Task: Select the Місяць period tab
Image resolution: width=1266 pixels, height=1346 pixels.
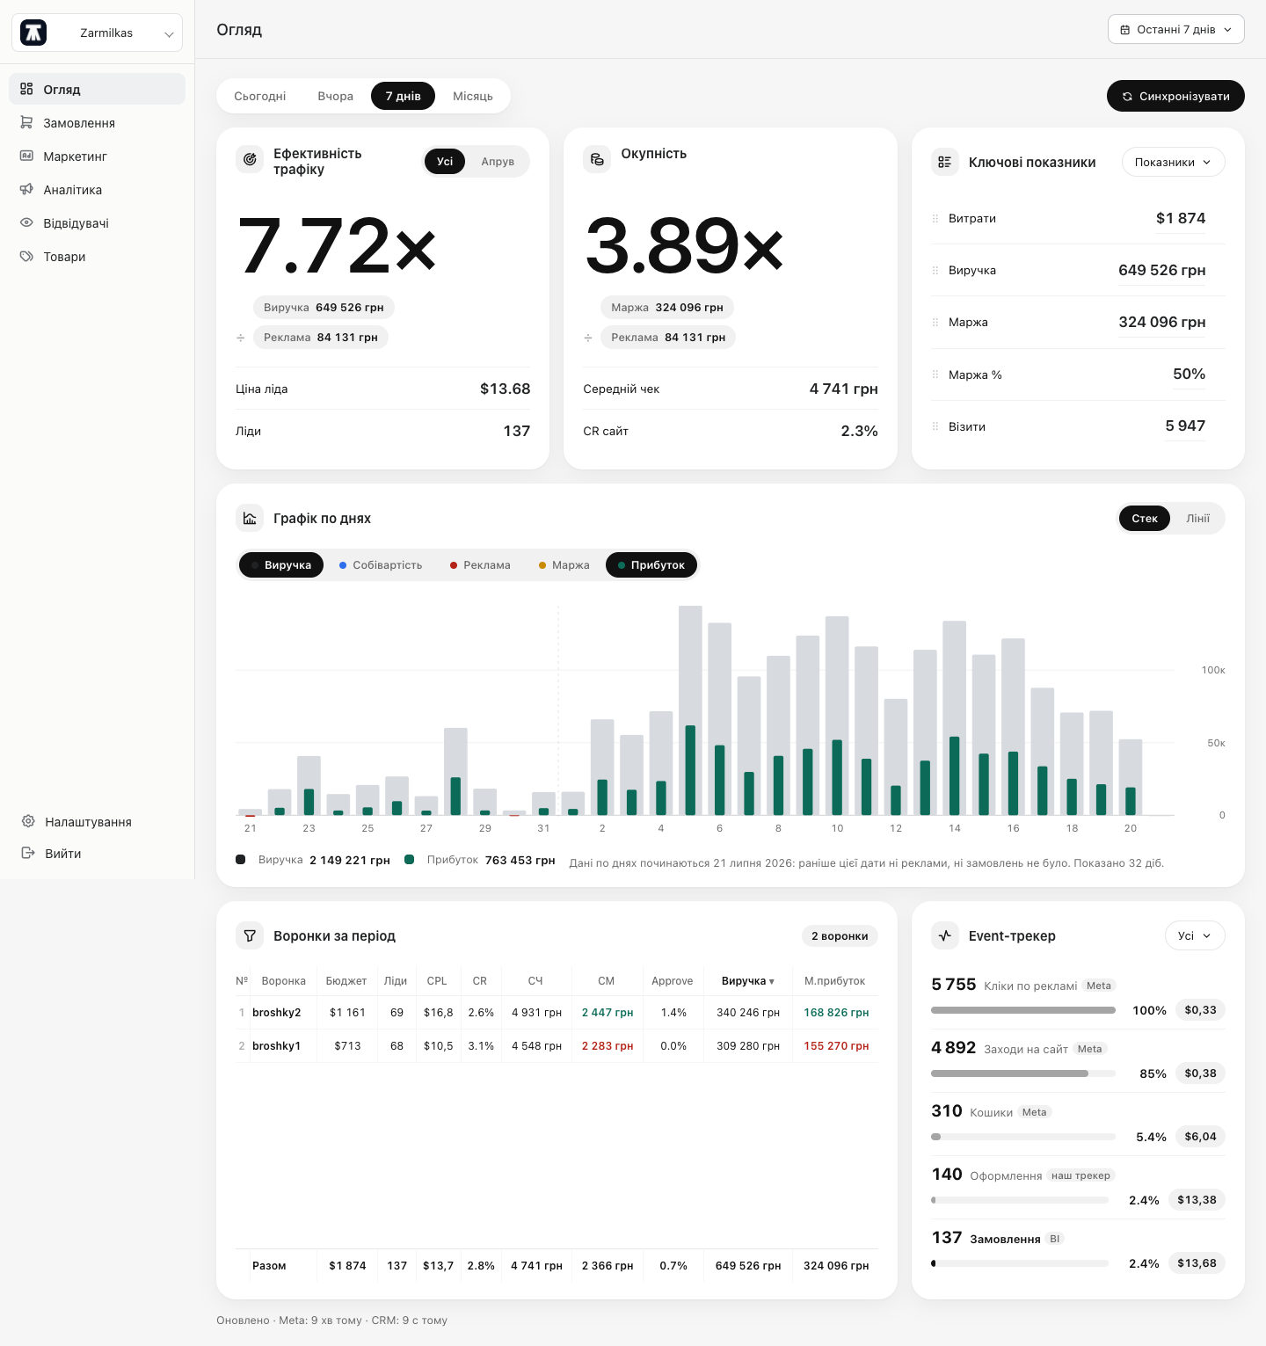Action: click(473, 96)
